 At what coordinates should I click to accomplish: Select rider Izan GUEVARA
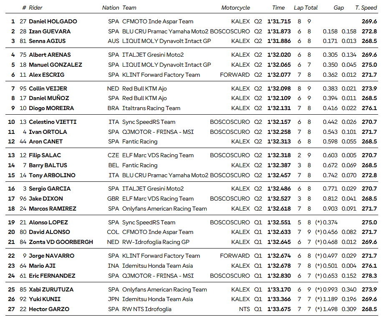pyautogui.click(x=50, y=31)
